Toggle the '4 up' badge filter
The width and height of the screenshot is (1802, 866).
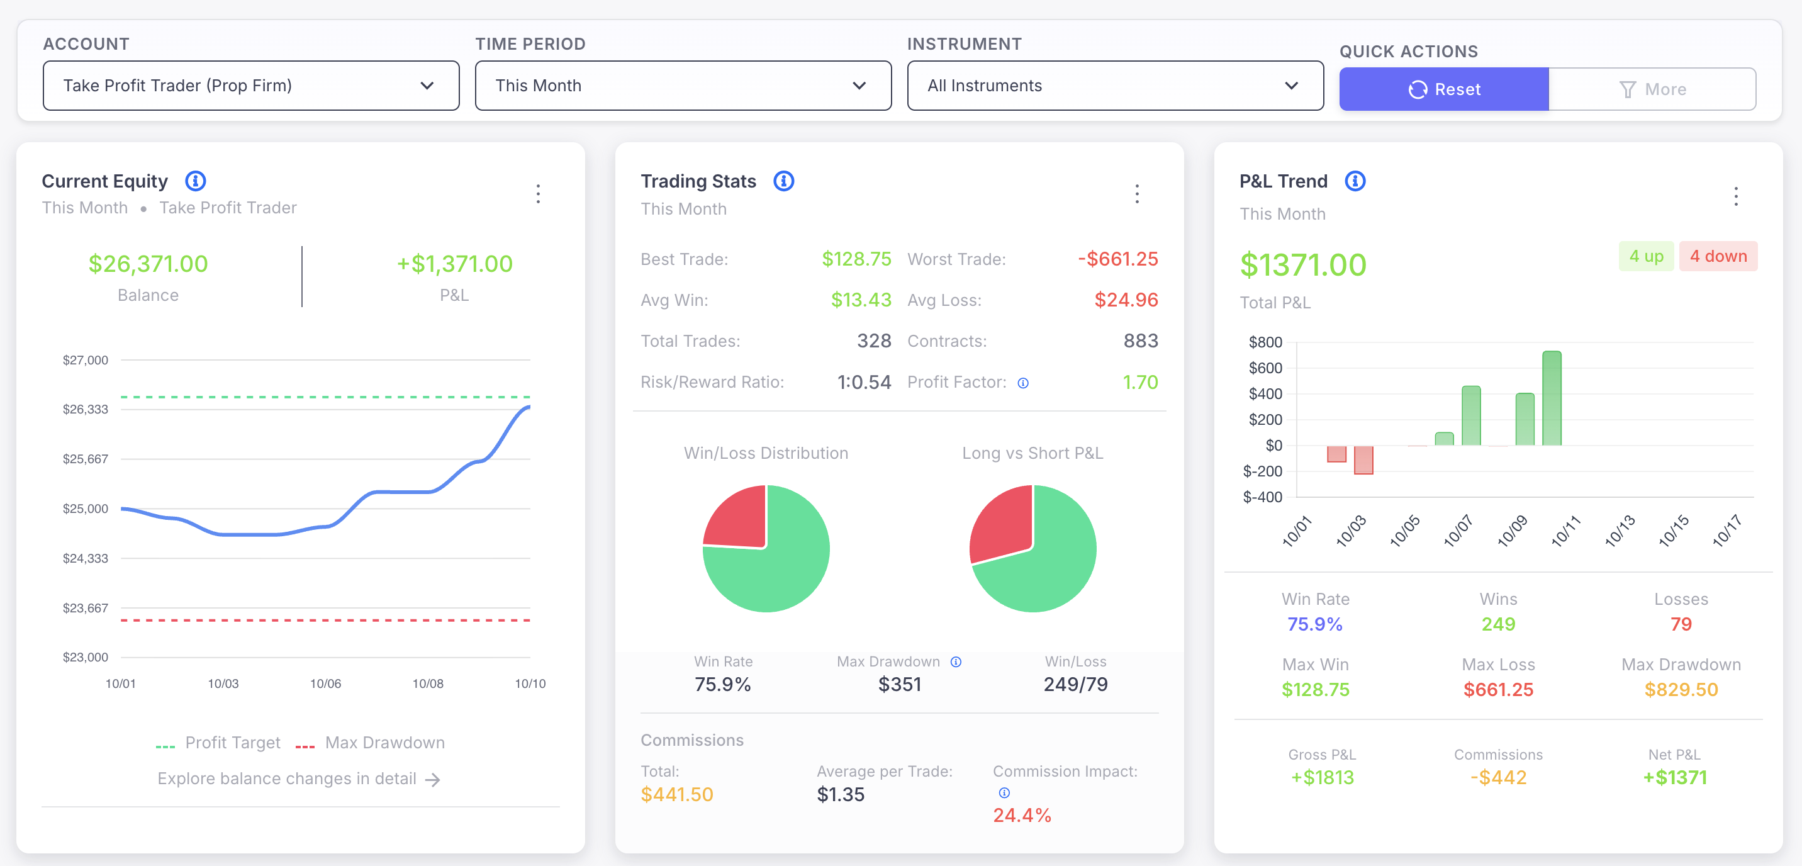coord(1646,256)
